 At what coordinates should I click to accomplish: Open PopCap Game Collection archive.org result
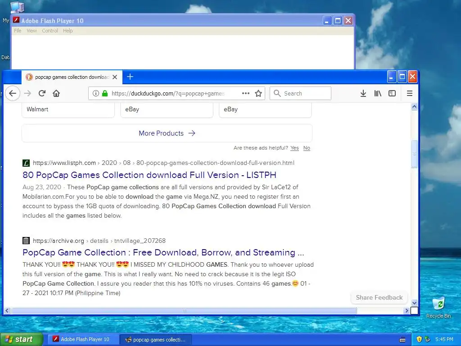pos(163,252)
